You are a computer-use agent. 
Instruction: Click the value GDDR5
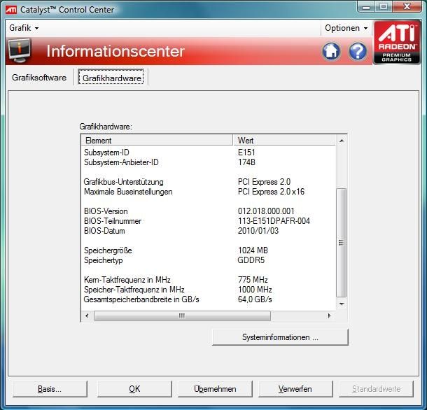251,260
